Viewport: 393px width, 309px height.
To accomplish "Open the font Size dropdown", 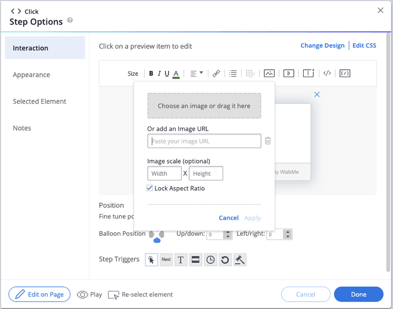I will [133, 74].
